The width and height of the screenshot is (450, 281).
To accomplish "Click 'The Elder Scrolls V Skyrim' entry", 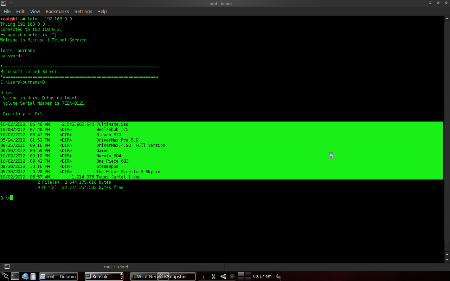I will 128,172.
